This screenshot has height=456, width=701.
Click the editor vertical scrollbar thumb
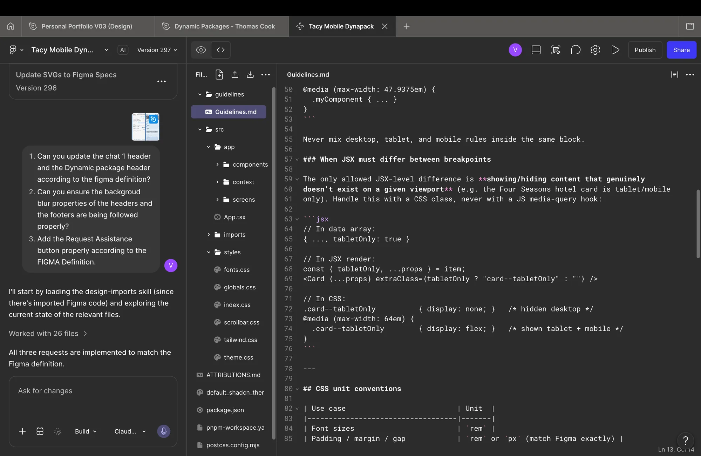pos(698,224)
